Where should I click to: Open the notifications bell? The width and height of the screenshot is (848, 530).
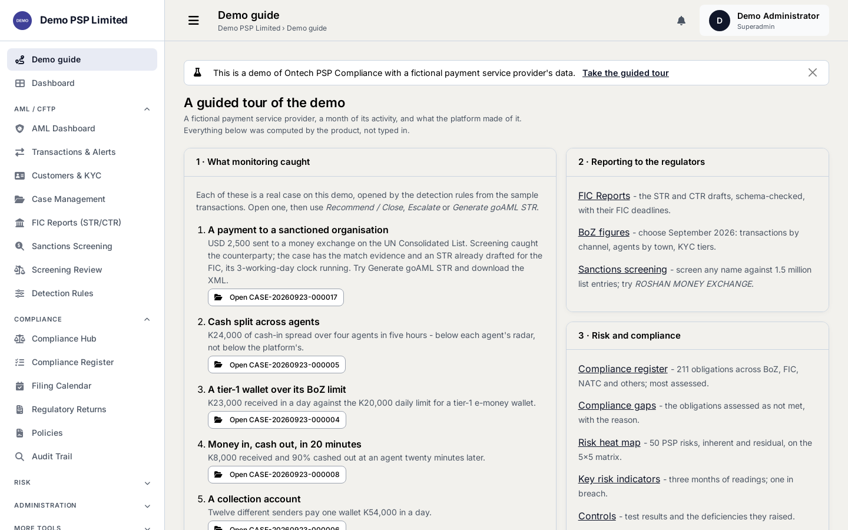coord(681,21)
